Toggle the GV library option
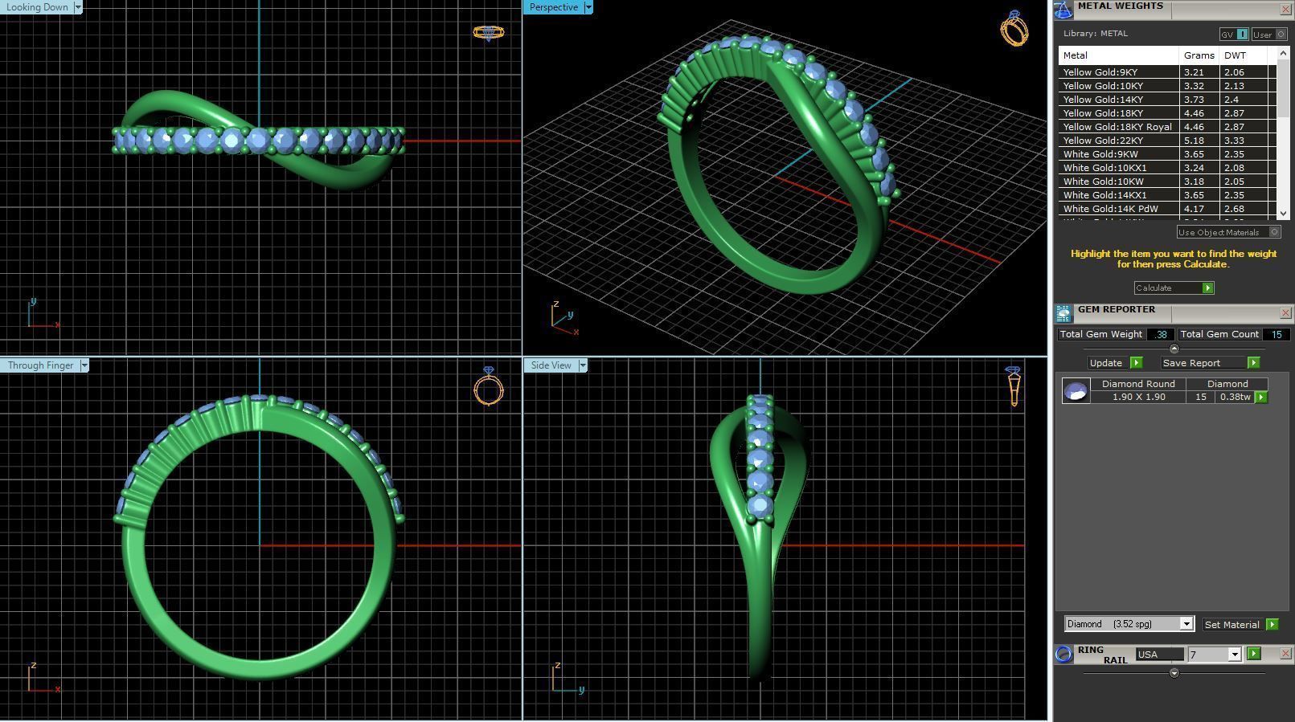This screenshot has width=1295, height=722. click(1234, 35)
